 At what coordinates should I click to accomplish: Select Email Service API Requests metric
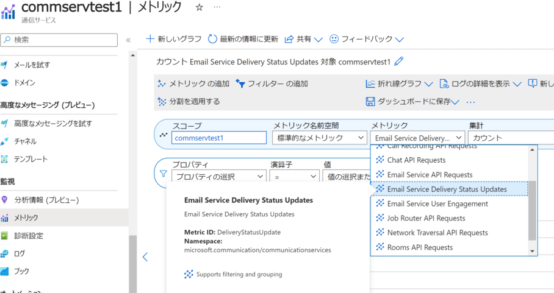pos(450,175)
